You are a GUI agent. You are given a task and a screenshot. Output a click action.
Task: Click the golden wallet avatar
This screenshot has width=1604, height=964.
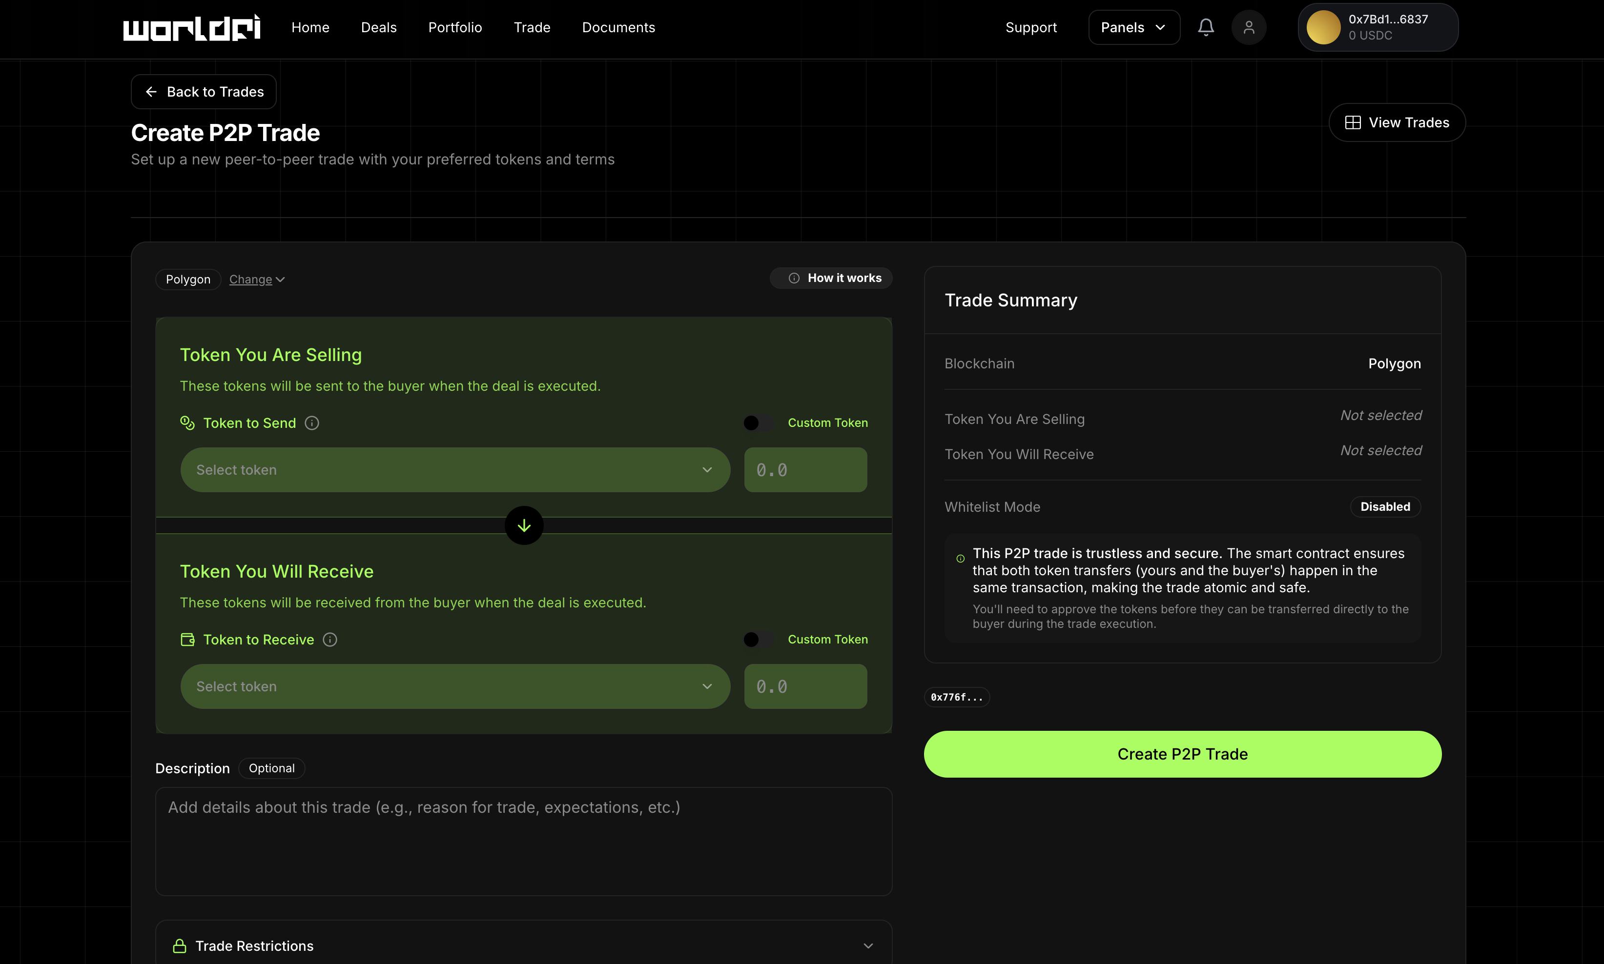1323,27
